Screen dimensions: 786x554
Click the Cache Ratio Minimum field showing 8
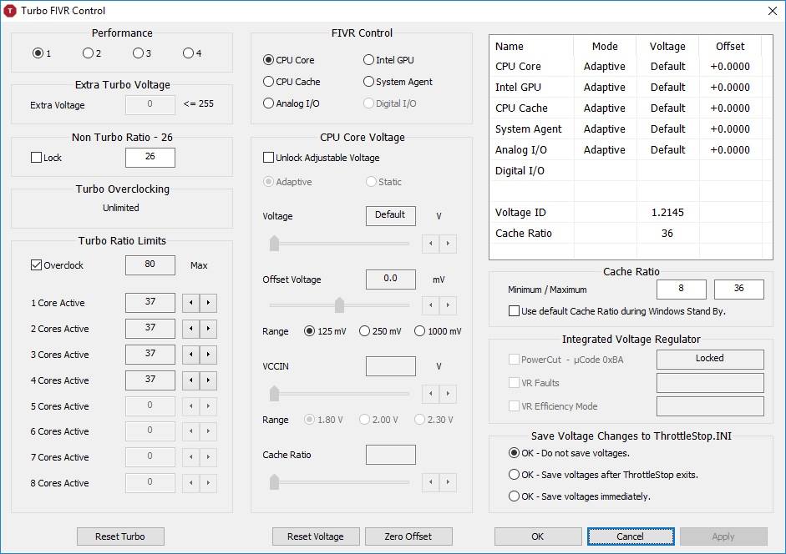(682, 289)
